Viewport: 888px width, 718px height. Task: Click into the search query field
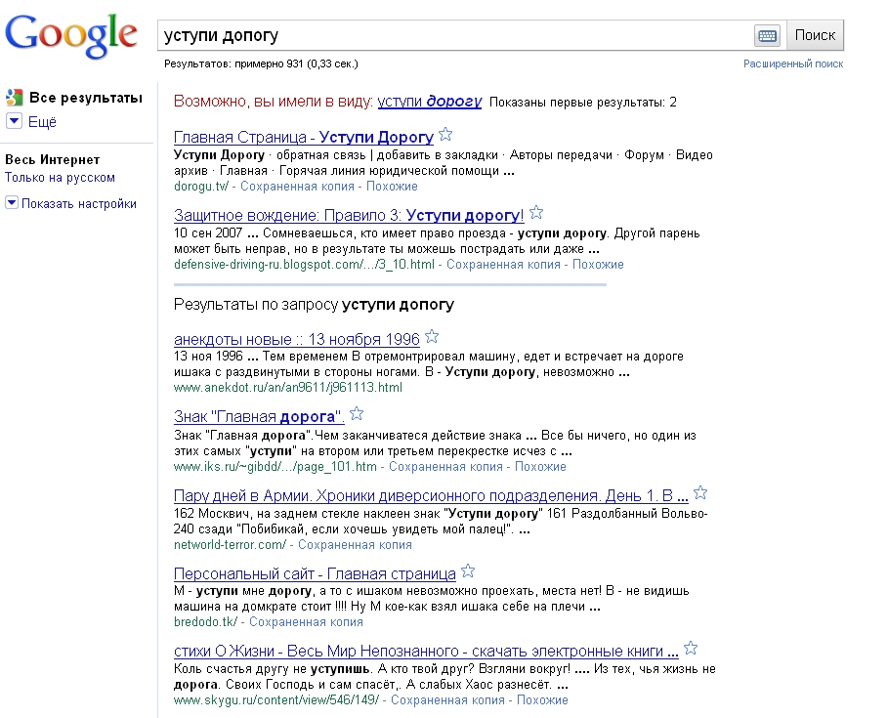(454, 35)
